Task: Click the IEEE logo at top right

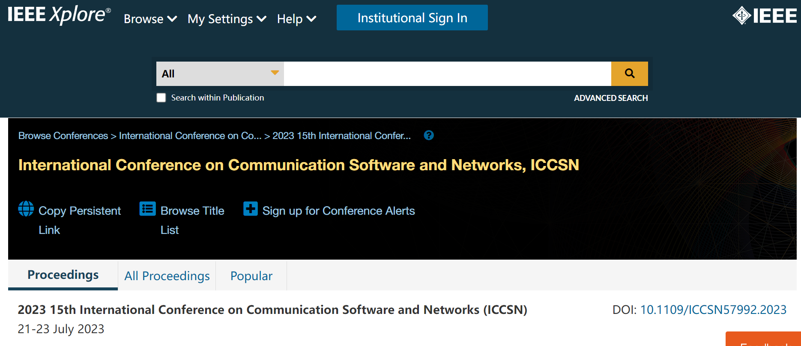Action: tap(765, 16)
